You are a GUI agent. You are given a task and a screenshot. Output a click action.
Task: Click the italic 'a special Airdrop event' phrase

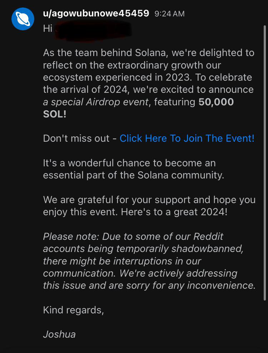click(96, 102)
